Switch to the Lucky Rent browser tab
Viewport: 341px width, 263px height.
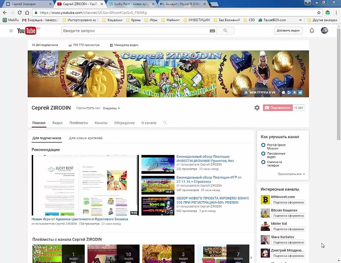coord(132,4)
